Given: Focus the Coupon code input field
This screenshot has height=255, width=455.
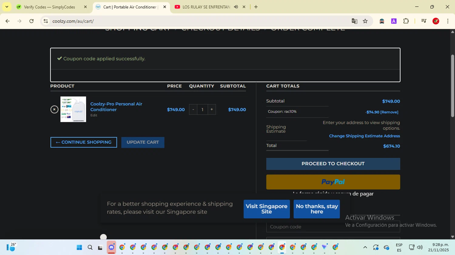Looking at the screenshot, I should [x=333, y=227].
